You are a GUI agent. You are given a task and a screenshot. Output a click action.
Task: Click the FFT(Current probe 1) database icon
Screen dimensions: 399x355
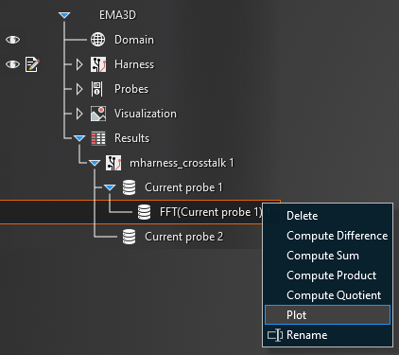point(144,212)
